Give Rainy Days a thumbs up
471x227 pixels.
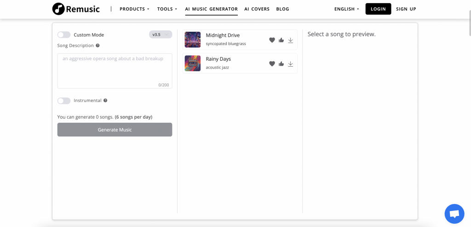(x=281, y=64)
